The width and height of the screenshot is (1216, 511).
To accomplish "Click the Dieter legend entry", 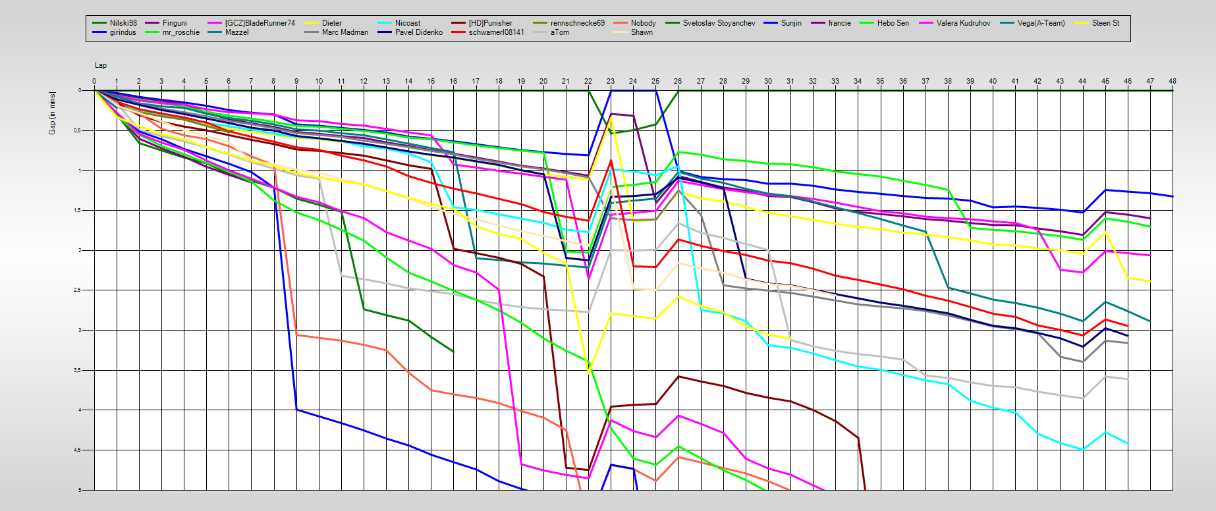I will pos(331,23).
